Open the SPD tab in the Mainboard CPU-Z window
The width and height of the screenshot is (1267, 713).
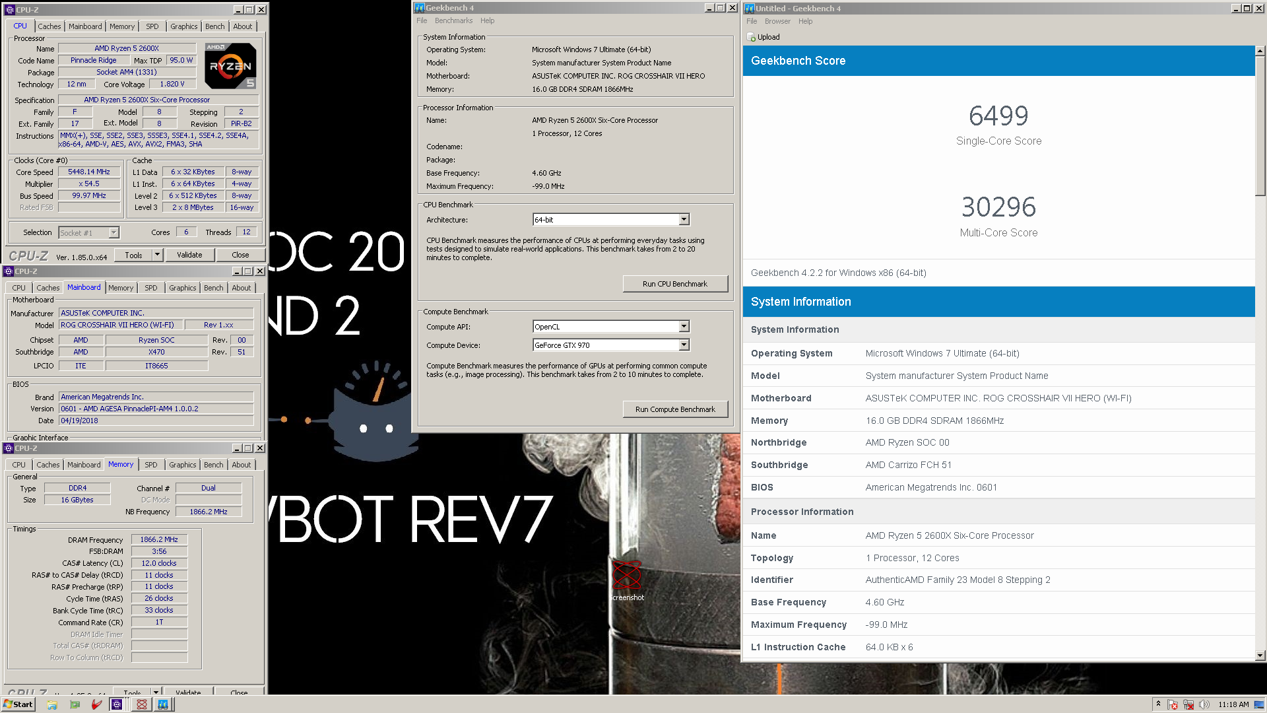coord(150,288)
